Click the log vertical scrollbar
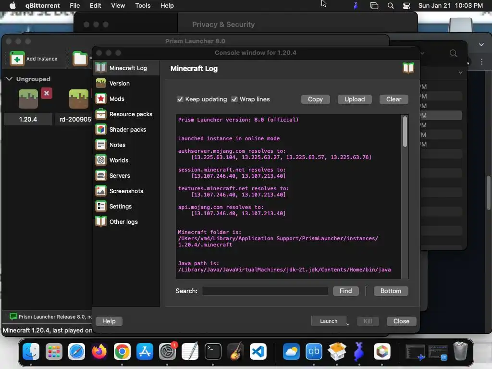 (405, 132)
